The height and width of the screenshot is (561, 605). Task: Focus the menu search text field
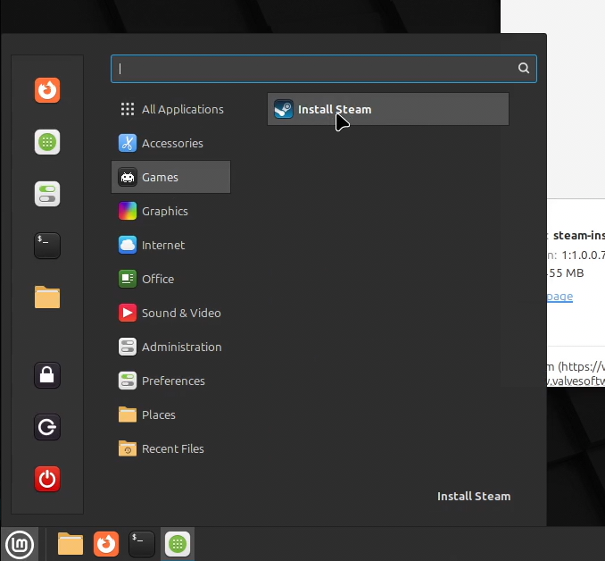(323, 69)
